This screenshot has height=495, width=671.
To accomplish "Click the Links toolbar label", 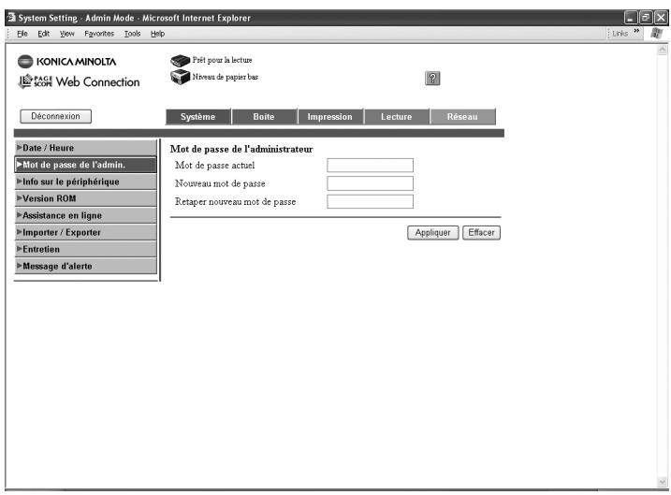I will 620,34.
